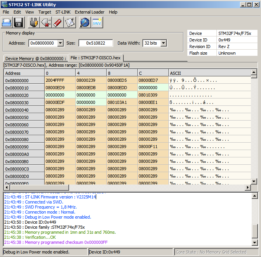Expand the Address dropdown arrow

point(60,43)
